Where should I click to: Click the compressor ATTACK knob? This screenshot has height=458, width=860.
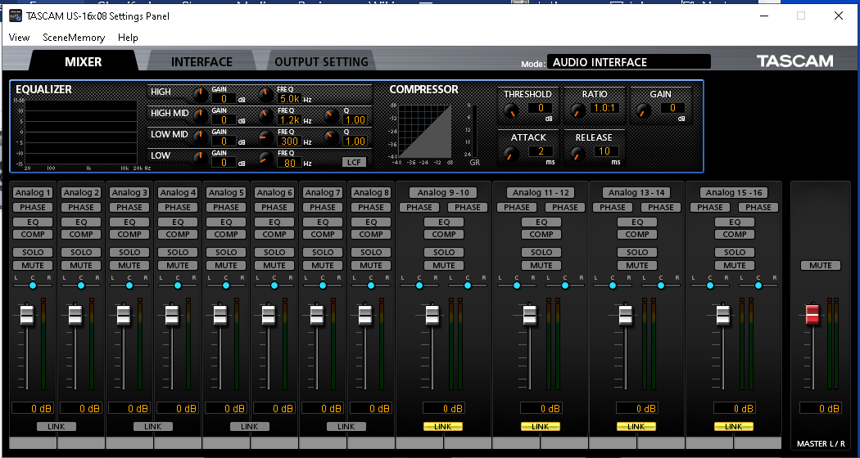pos(511,155)
